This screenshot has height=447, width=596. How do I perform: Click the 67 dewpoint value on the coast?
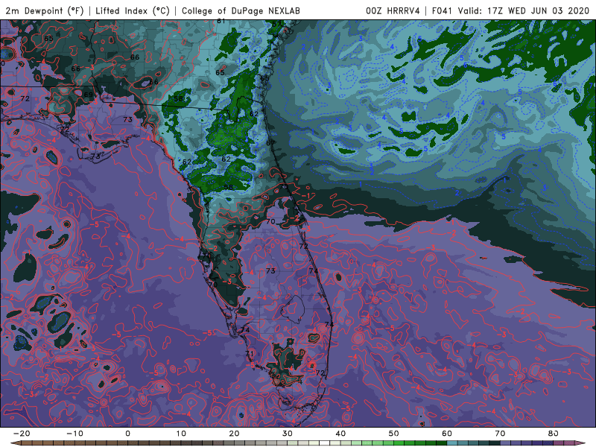click(270, 143)
